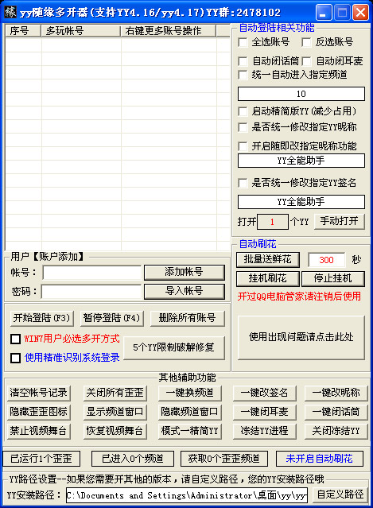Image resolution: width=373 pixels, height=508 pixels.
Task: Check 使用精准识别系统登录 box
Action: coord(16,358)
